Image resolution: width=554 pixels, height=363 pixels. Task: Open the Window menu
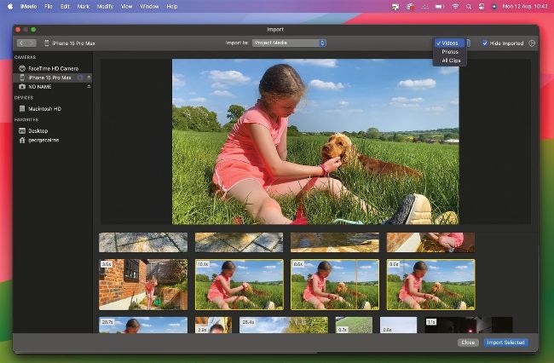coord(149,6)
